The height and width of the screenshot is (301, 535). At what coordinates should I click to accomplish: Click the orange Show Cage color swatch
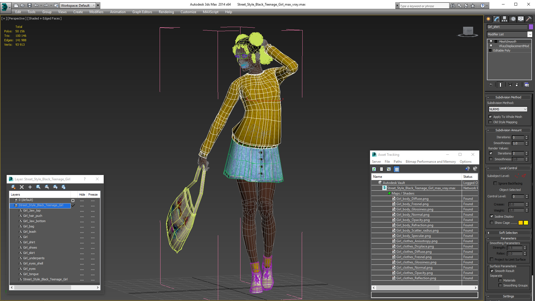[521, 223]
